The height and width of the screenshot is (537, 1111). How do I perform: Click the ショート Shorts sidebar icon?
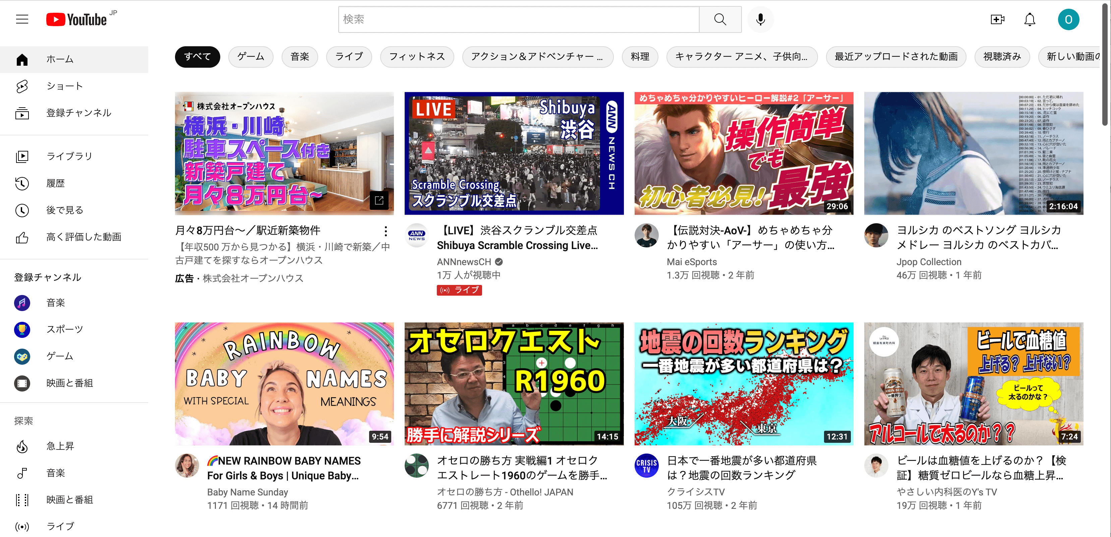(x=22, y=86)
